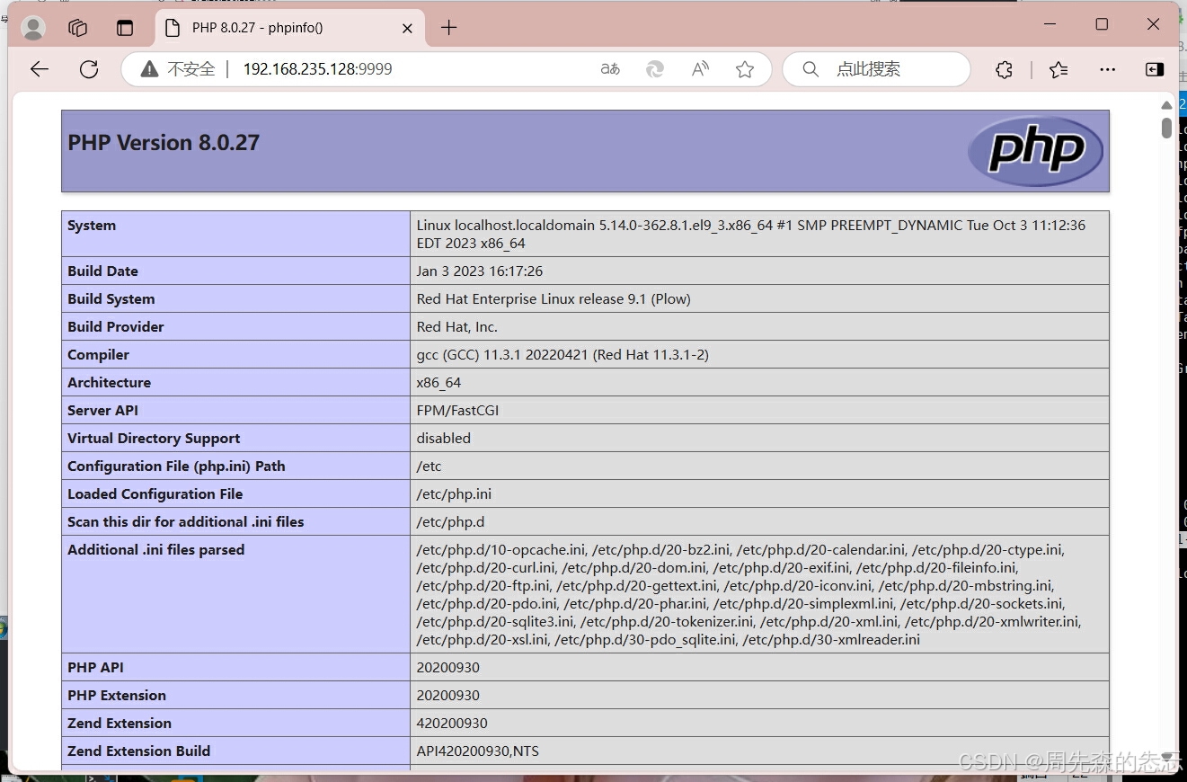
Task: Click the Build Provider value Red Hat, Inc.
Action: (x=457, y=327)
